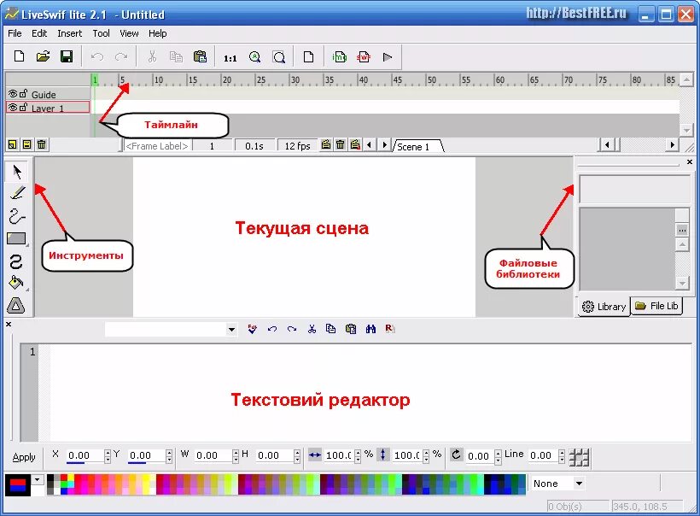Click the Copy icon in the main toolbar

pyautogui.click(x=176, y=56)
